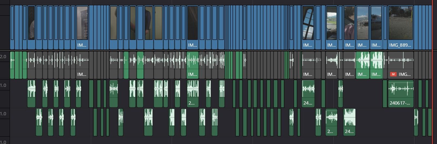Image resolution: width=437 pixels, height=144 pixels.
Task: Select the 24... audio clip beneath the window clip
Action: click(308, 94)
